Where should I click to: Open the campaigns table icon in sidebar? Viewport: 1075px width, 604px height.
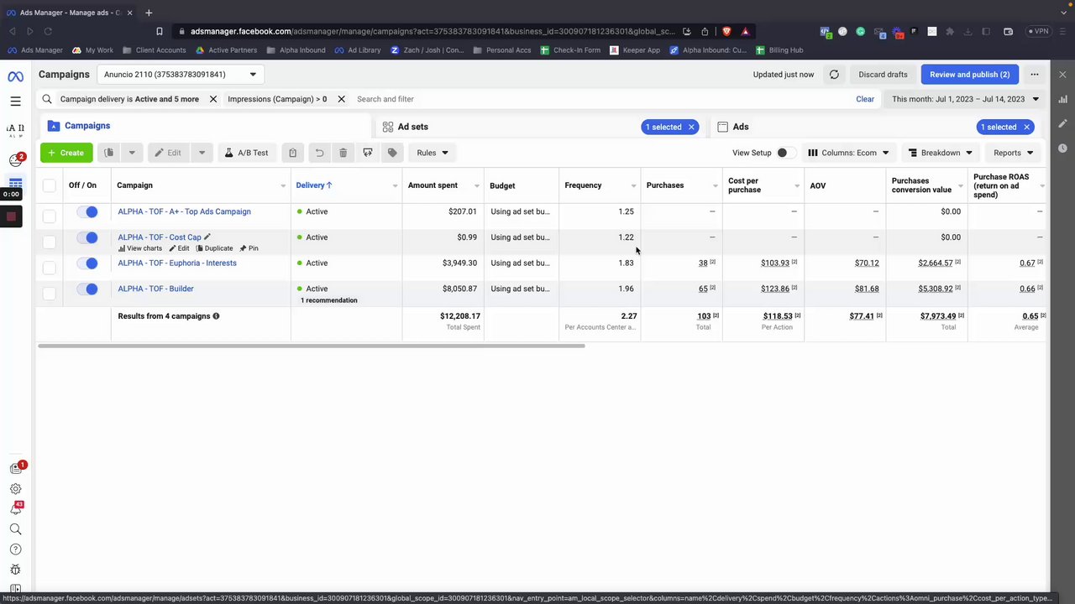pyautogui.click(x=15, y=183)
